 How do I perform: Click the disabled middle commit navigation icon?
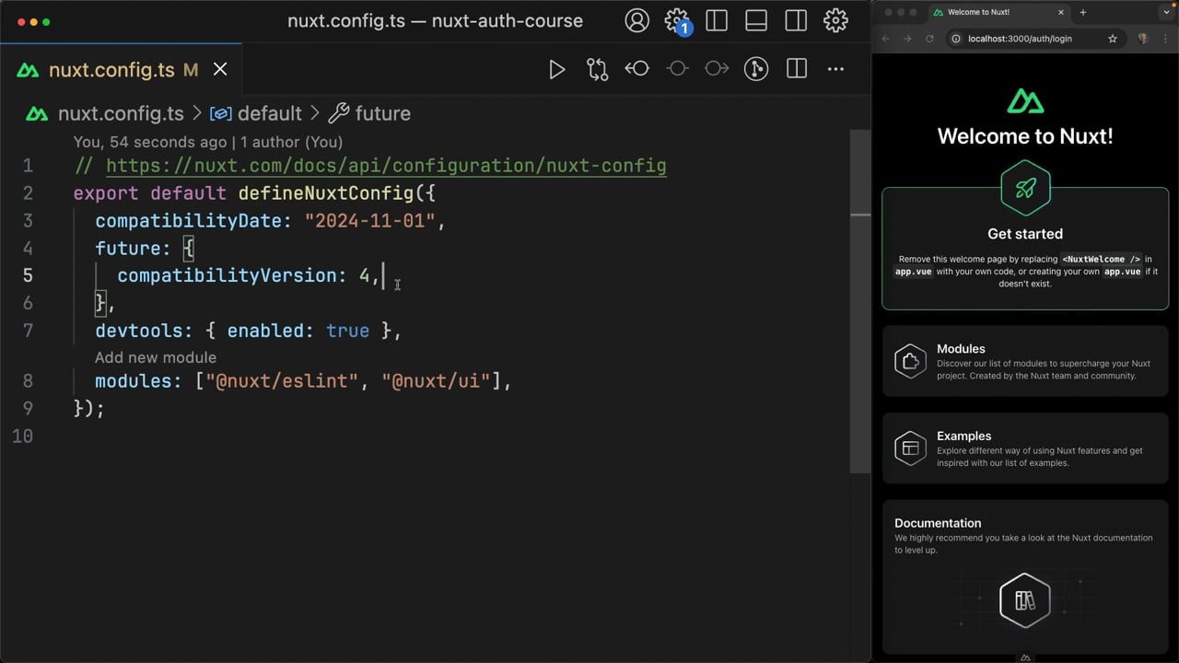pyautogui.click(x=677, y=69)
